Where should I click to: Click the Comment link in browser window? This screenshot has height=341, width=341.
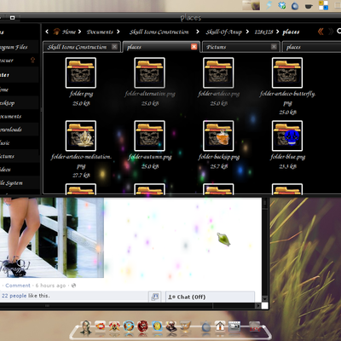[18, 286]
